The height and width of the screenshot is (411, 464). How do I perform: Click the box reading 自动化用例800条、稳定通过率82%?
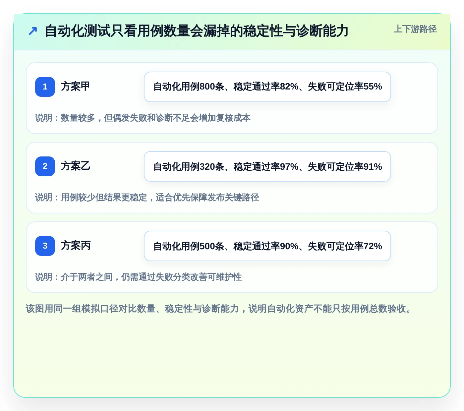267,87
